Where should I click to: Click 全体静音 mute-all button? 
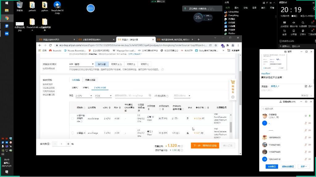[272, 167]
